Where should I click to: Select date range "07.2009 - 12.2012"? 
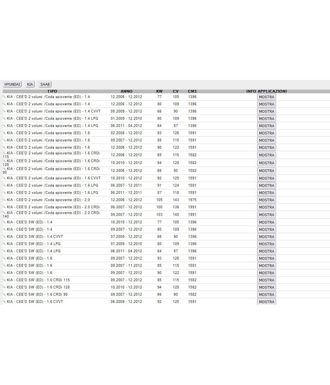pos(126,236)
